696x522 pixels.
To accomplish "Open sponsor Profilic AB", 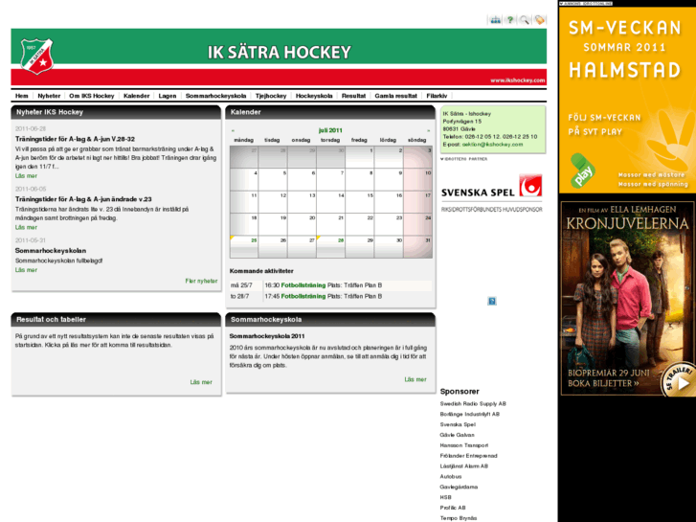I will coord(453,508).
